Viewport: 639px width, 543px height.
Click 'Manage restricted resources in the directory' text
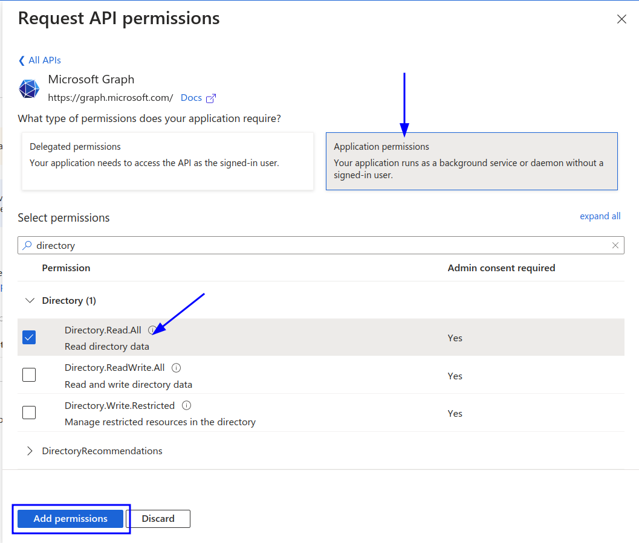pos(160,422)
